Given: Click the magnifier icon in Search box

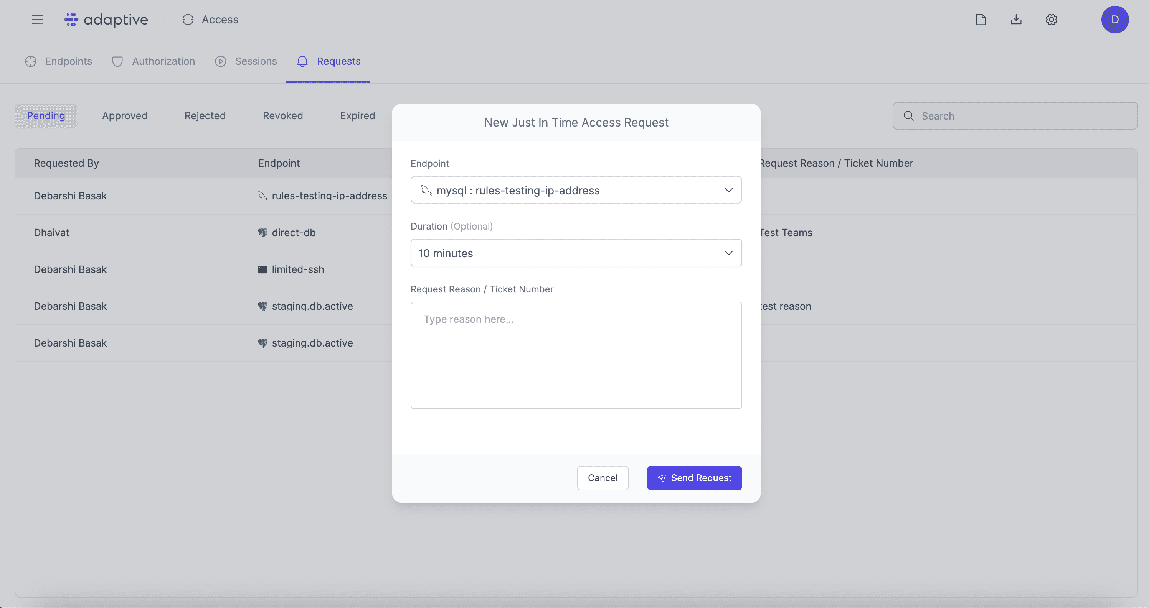Looking at the screenshot, I should click(909, 116).
